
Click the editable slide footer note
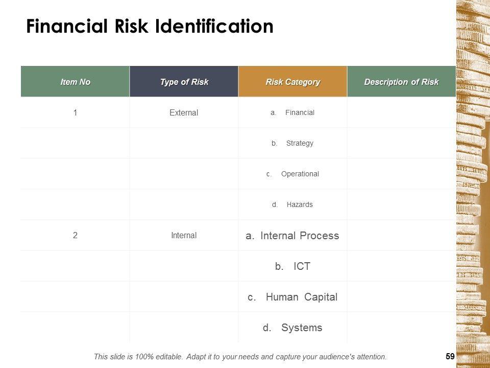240,356
